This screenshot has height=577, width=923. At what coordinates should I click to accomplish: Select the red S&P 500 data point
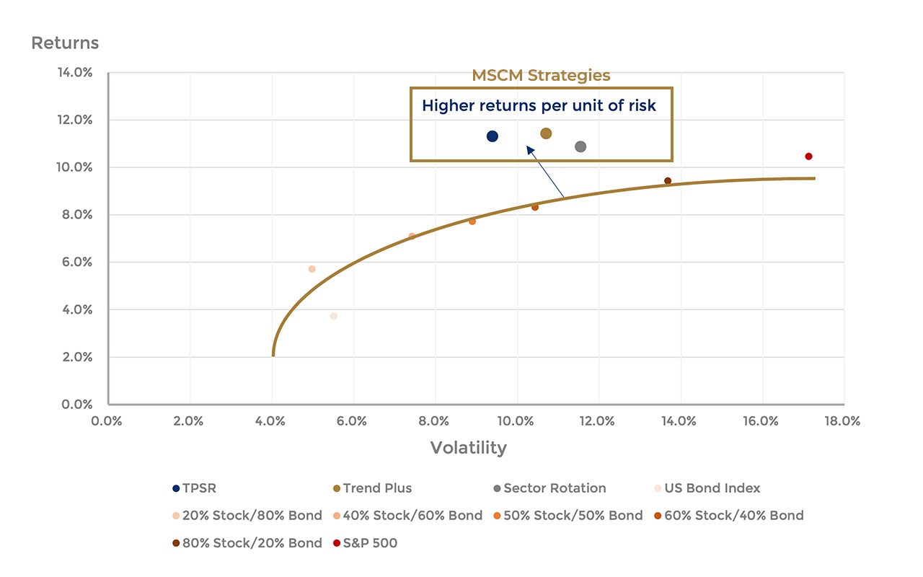tap(808, 157)
